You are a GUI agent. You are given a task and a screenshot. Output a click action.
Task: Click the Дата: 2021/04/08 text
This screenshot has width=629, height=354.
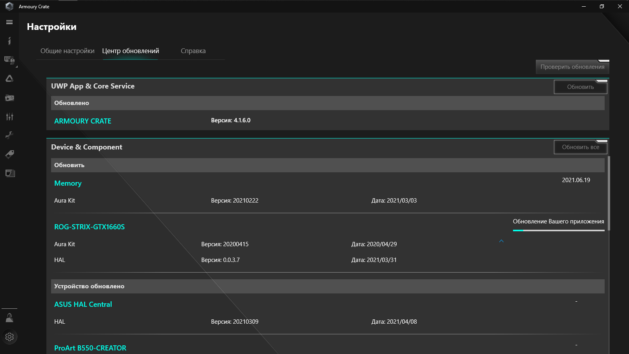coord(394,322)
